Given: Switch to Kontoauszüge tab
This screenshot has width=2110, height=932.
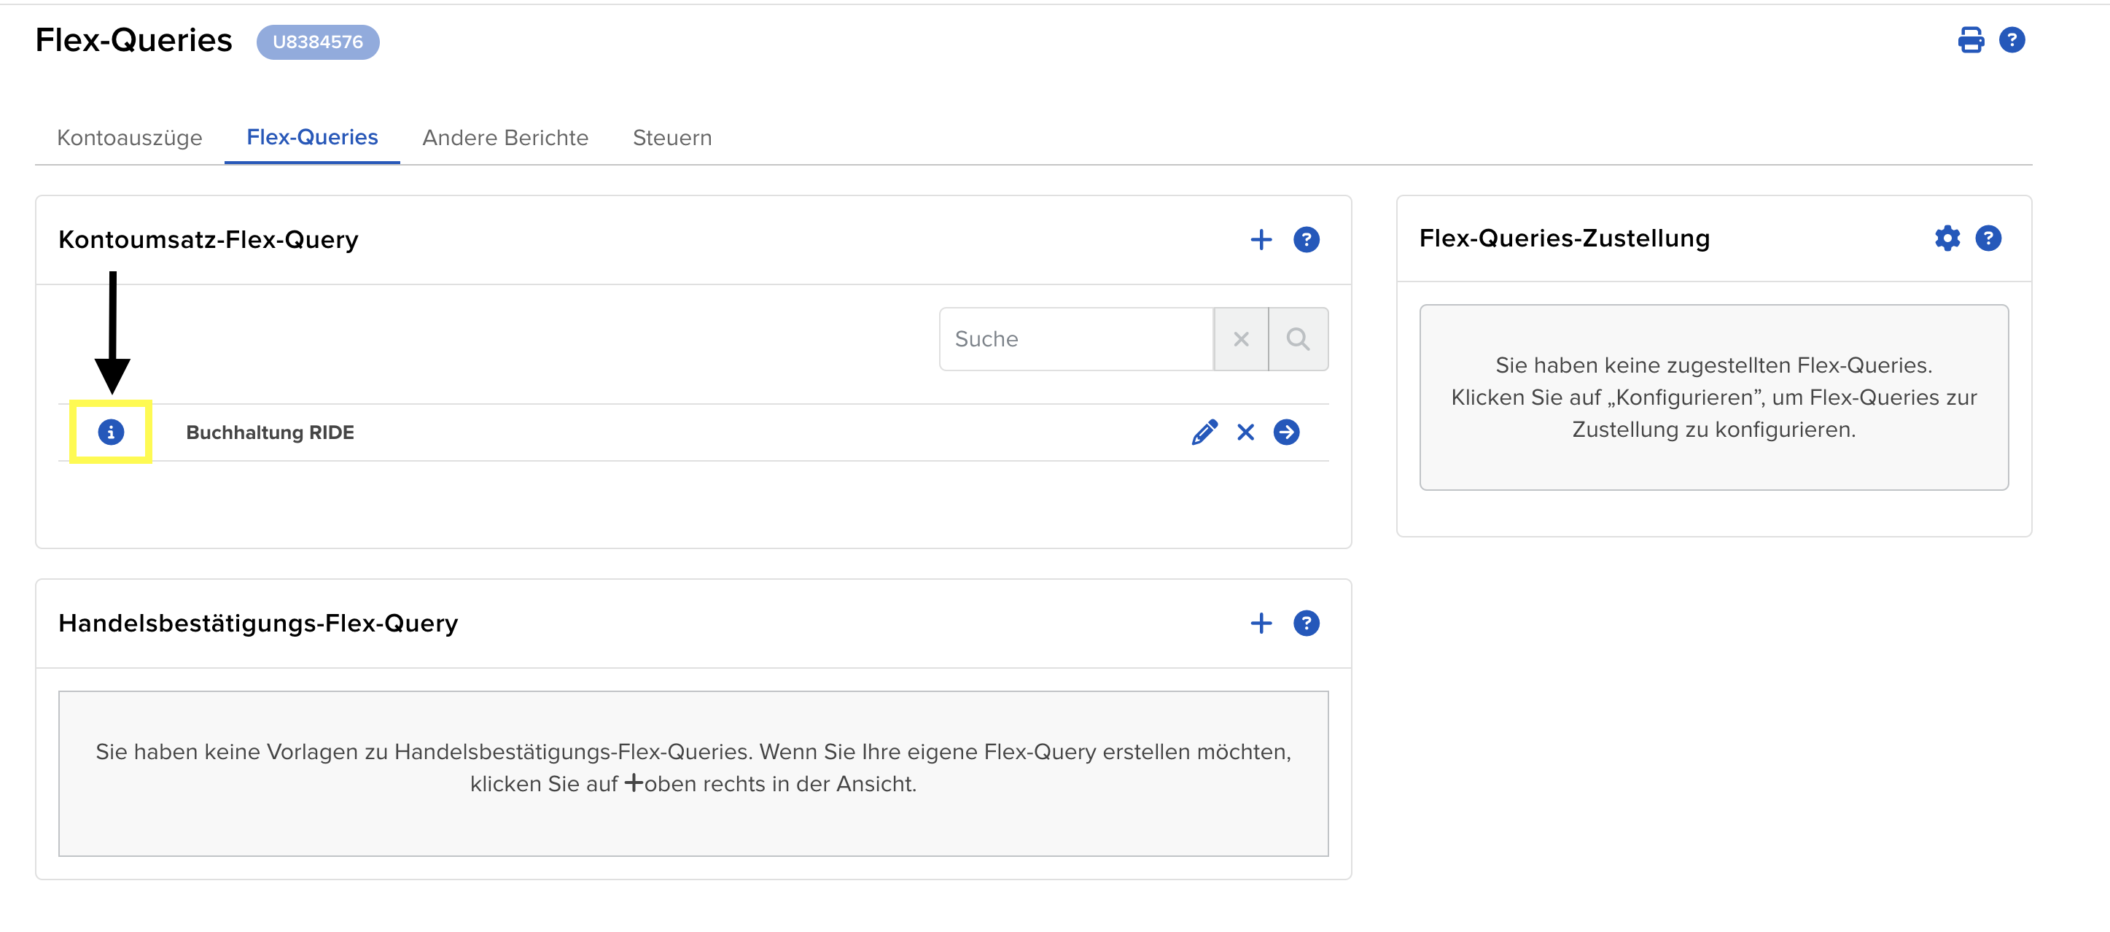Looking at the screenshot, I should pyautogui.click(x=130, y=138).
